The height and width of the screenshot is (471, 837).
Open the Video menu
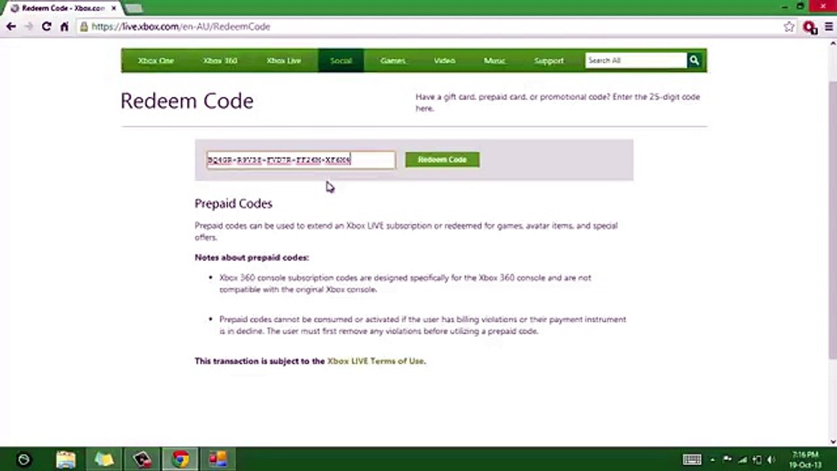coord(445,60)
